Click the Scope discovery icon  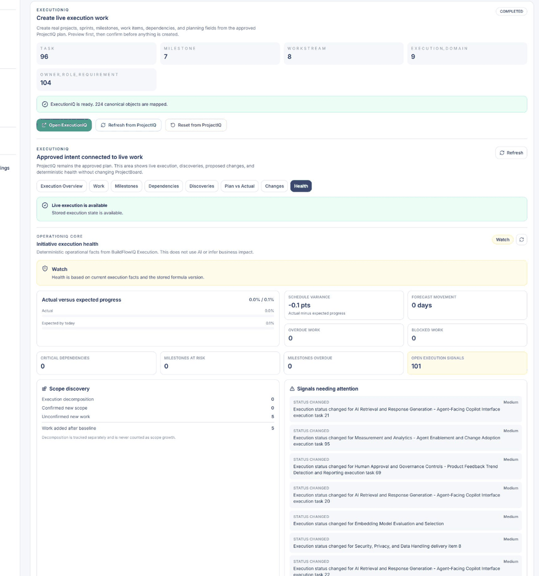44,388
